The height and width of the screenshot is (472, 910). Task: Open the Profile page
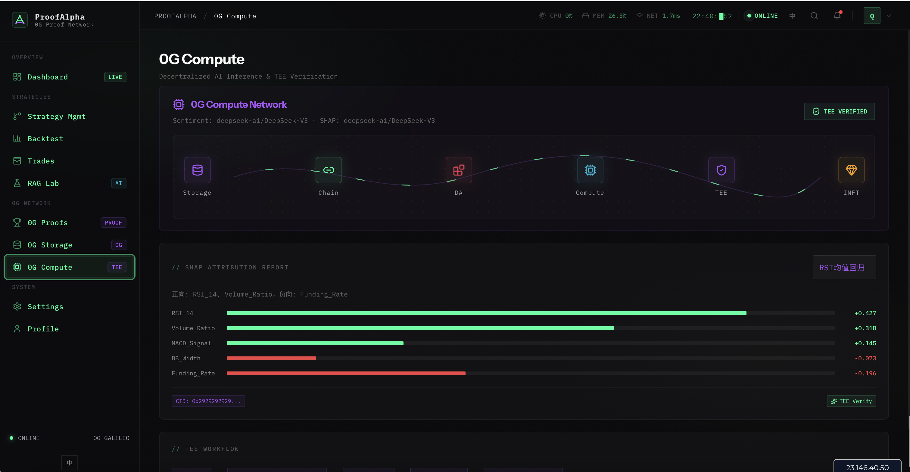click(70, 329)
